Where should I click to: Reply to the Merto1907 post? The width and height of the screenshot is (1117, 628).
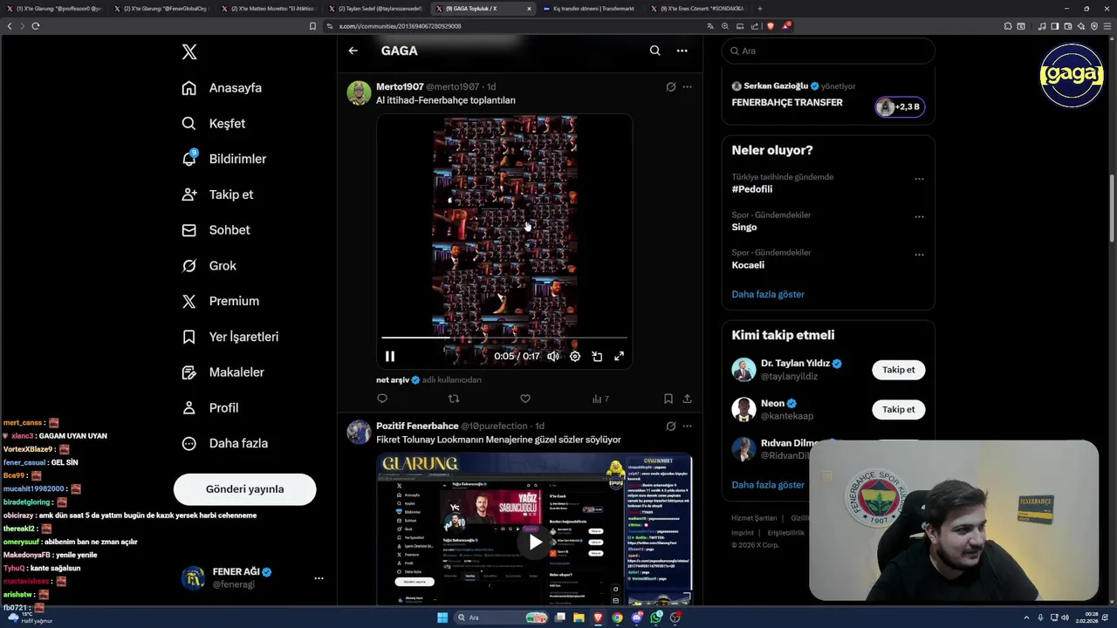(382, 399)
